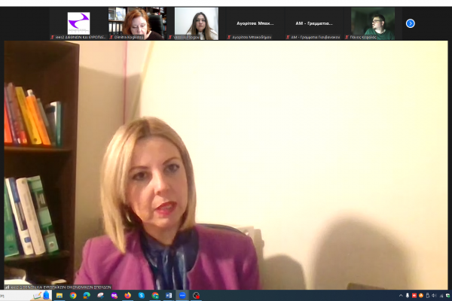Image resolution: width=452 pixels, height=301 pixels.
Task: Select the purple logo participant thumbnail
Action: 78,23
